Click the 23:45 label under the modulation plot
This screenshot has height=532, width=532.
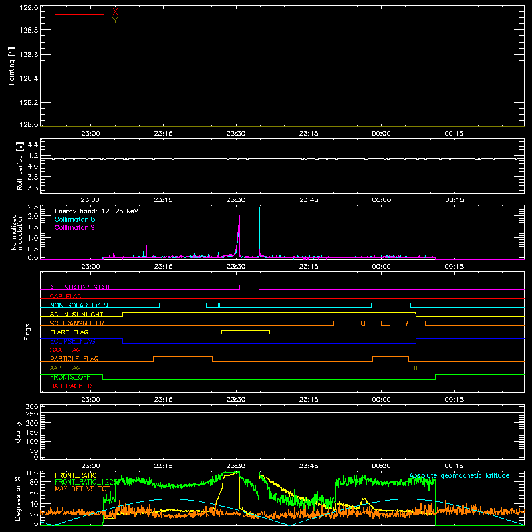pos(309,267)
